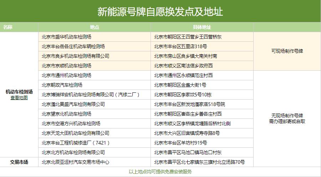Select 北京丰台工程机械修造厂（7421）cell

[x=95, y=143]
